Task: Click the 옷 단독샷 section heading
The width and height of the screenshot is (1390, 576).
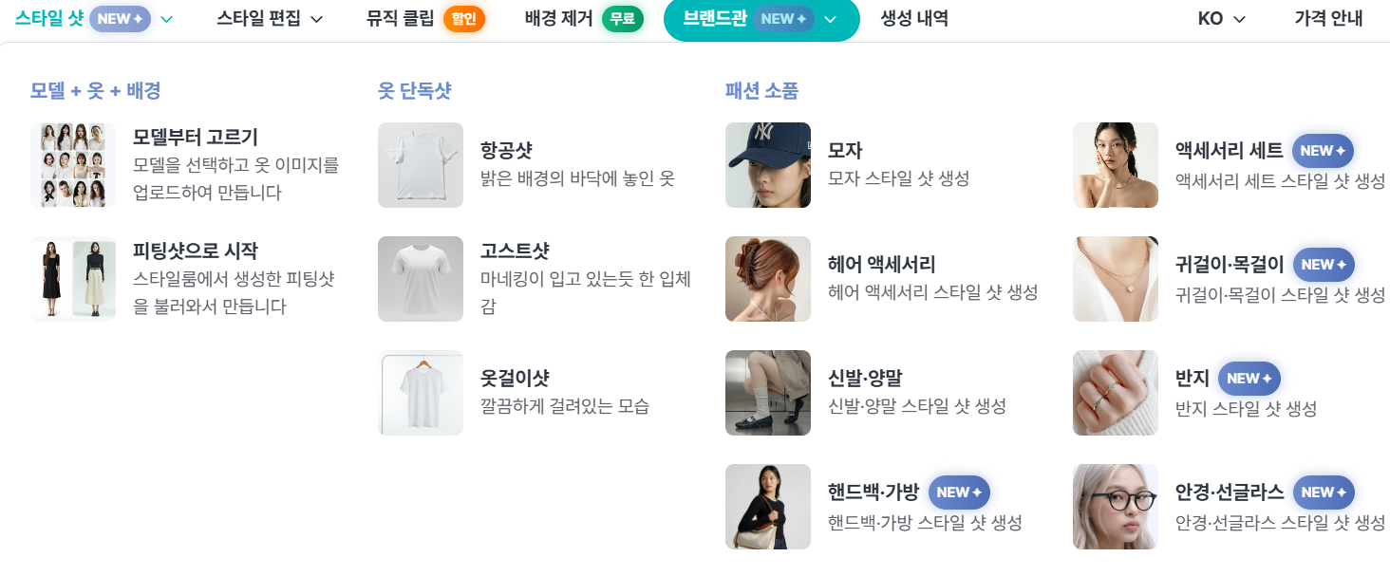Action: click(x=415, y=91)
